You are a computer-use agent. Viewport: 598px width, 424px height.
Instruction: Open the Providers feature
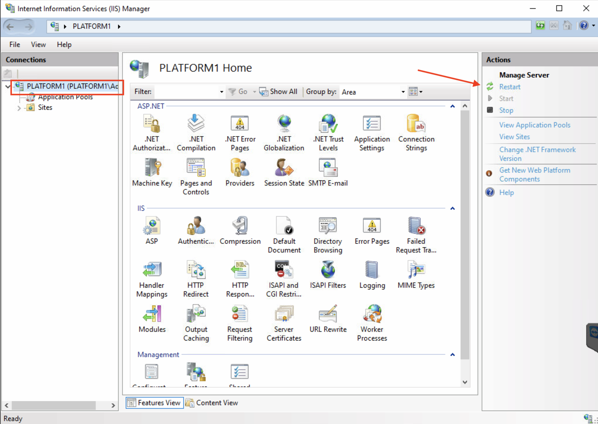pos(240,173)
